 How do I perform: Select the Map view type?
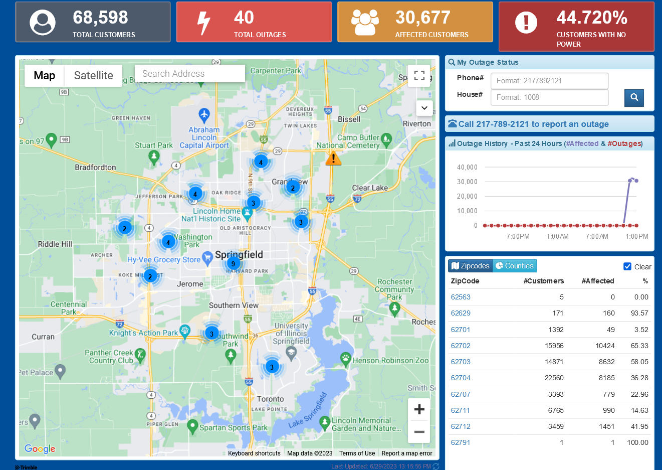coord(45,76)
